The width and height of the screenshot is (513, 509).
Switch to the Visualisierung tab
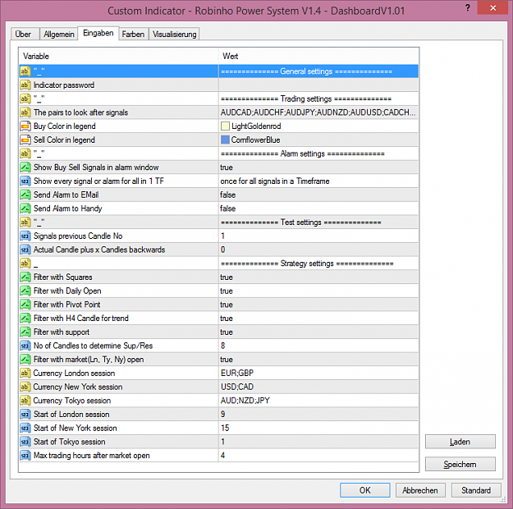coord(174,34)
